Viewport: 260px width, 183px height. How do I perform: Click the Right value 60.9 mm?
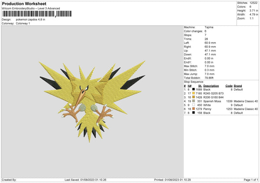[x=210, y=47]
